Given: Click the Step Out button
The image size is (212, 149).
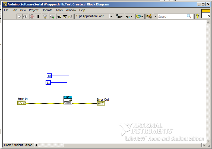Looking at the screenshot, I should point(71,17).
